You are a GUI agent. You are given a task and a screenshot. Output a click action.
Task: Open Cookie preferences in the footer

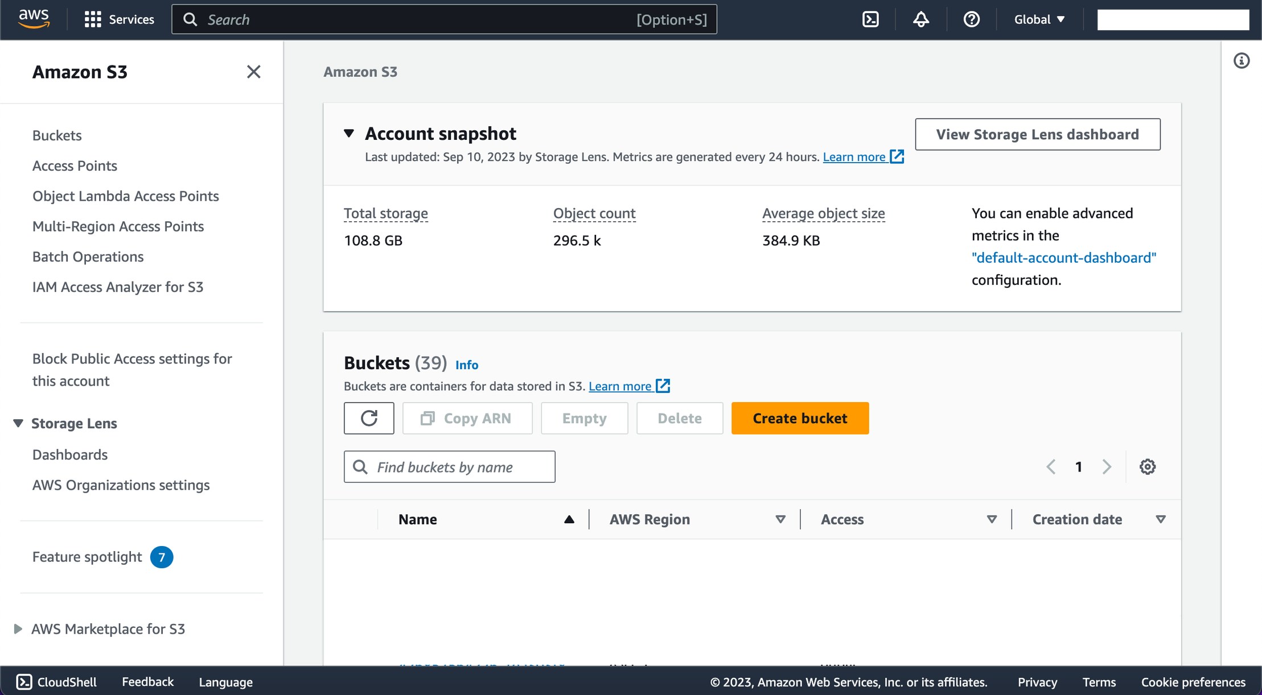click(x=1193, y=681)
